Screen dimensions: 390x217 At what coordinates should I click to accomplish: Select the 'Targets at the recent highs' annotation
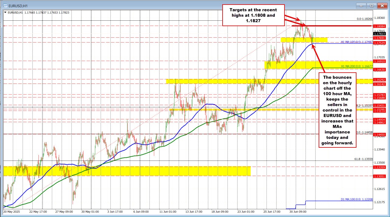point(254,15)
